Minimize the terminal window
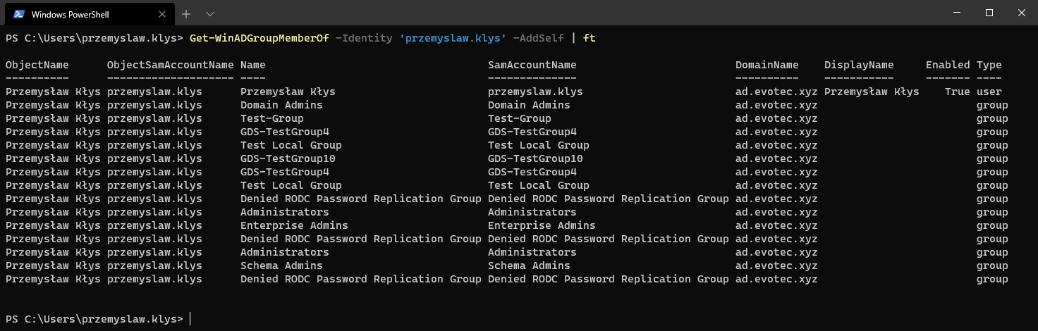 click(x=955, y=13)
